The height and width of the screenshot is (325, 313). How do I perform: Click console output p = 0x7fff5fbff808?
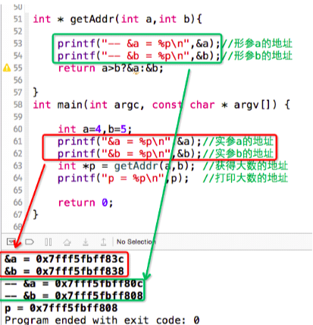tap(61, 308)
